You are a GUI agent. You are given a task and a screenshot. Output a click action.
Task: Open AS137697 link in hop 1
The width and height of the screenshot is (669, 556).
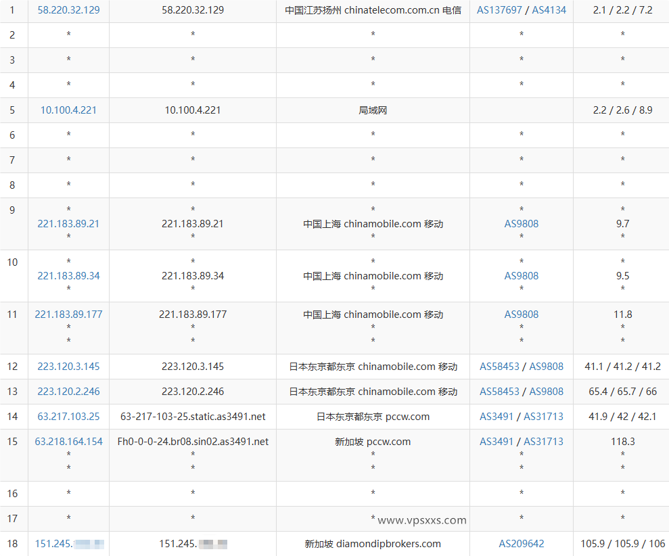(499, 10)
